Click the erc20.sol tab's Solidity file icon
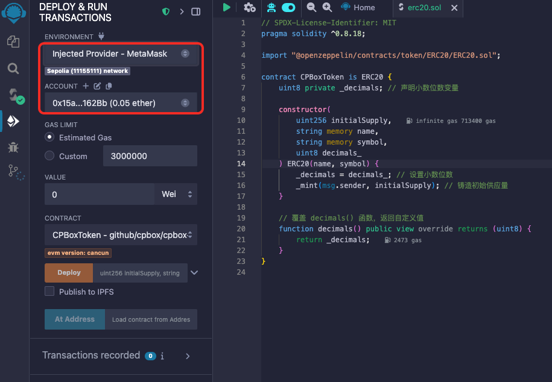 (x=401, y=7)
